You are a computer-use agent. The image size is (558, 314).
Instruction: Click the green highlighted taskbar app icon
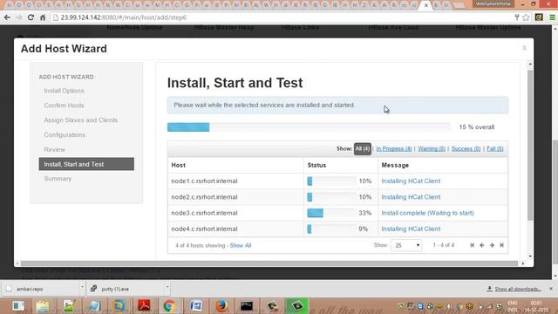[297, 306]
